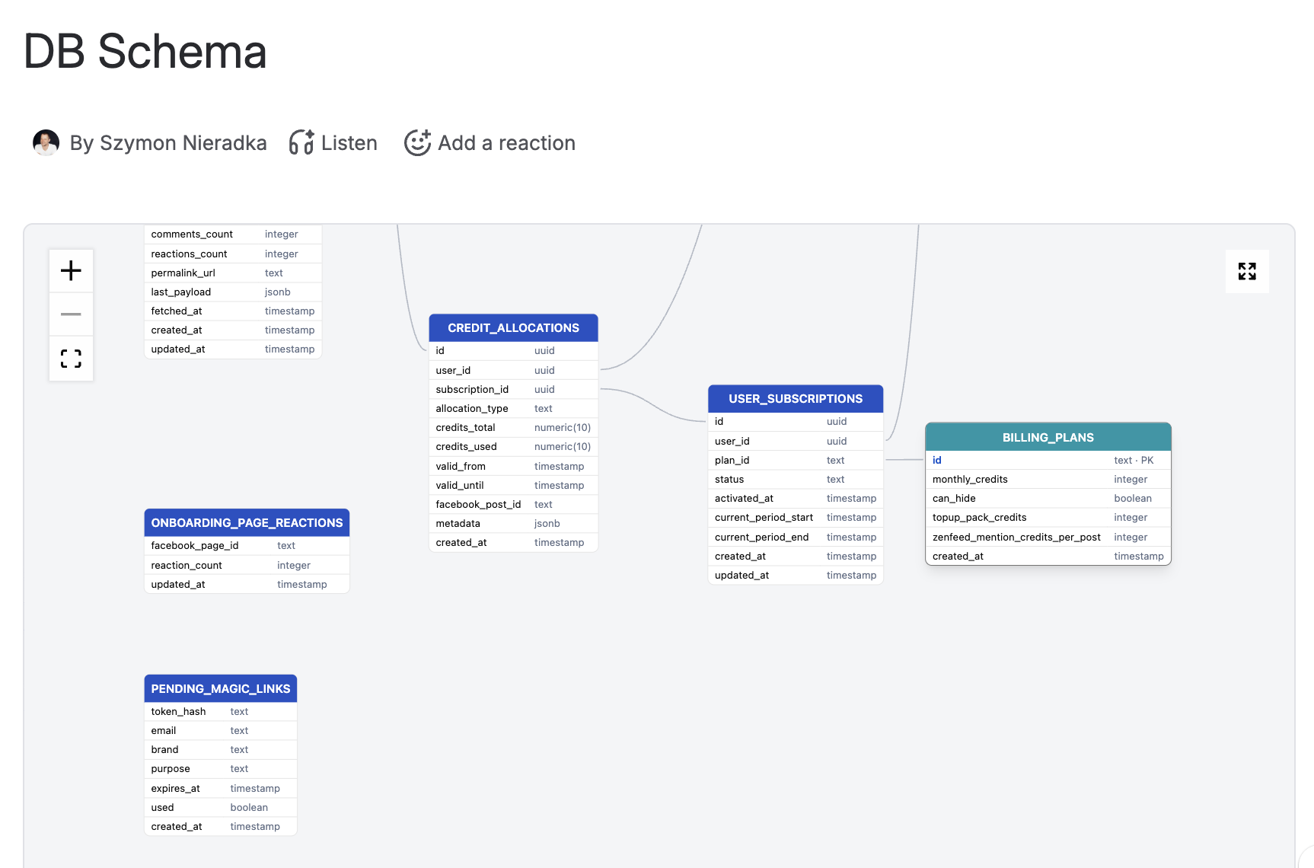Click current_period_start field row
Viewport: 1314px width, 868px height.
tap(796, 518)
